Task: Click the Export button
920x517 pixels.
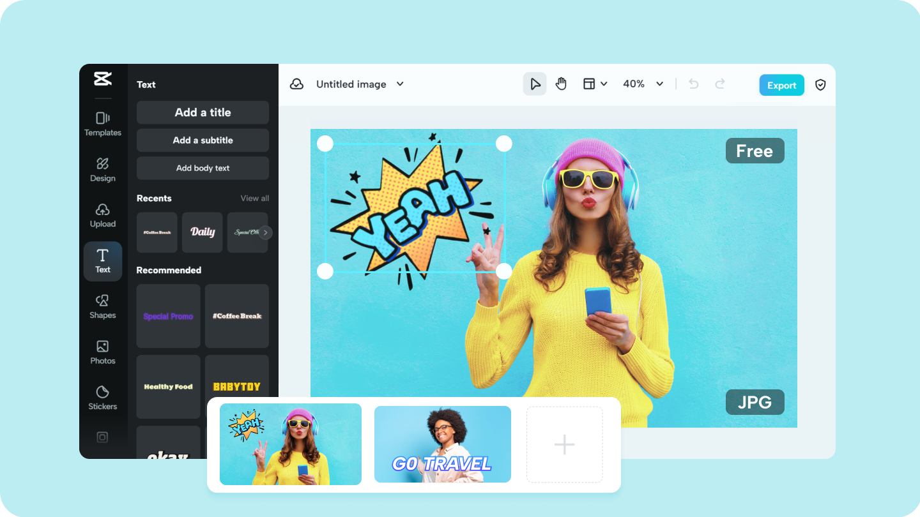Action: coord(782,86)
